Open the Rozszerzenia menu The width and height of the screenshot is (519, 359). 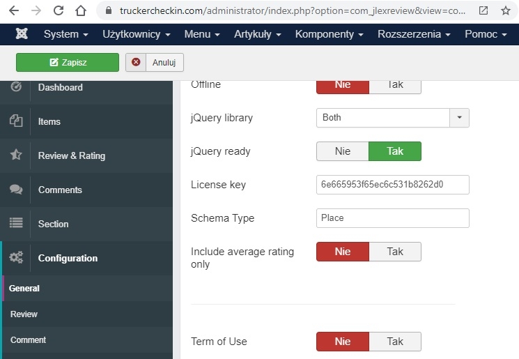414,34
